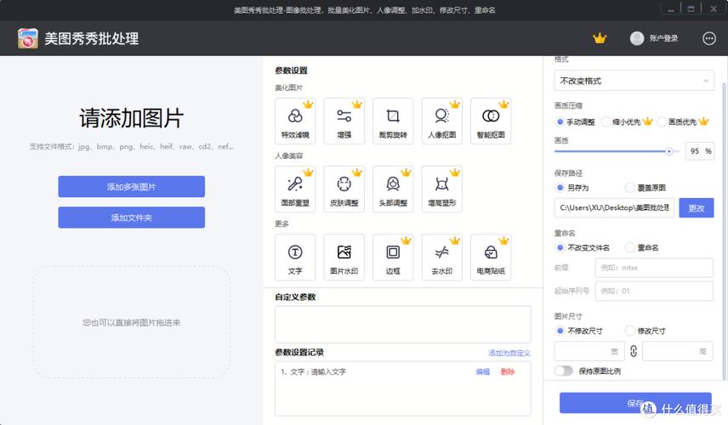Image resolution: width=728 pixels, height=425 pixels.
Task: Click the 自定义参数 custom parameters box
Action: (x=403, y=324)
